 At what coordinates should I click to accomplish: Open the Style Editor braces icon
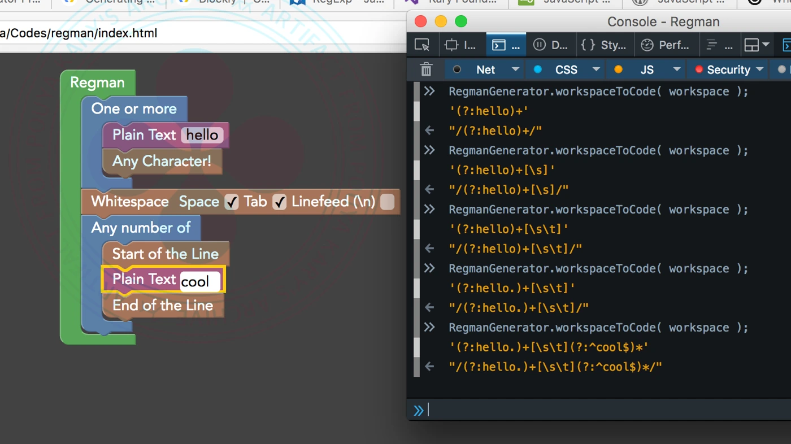click(x=603, y=45)
